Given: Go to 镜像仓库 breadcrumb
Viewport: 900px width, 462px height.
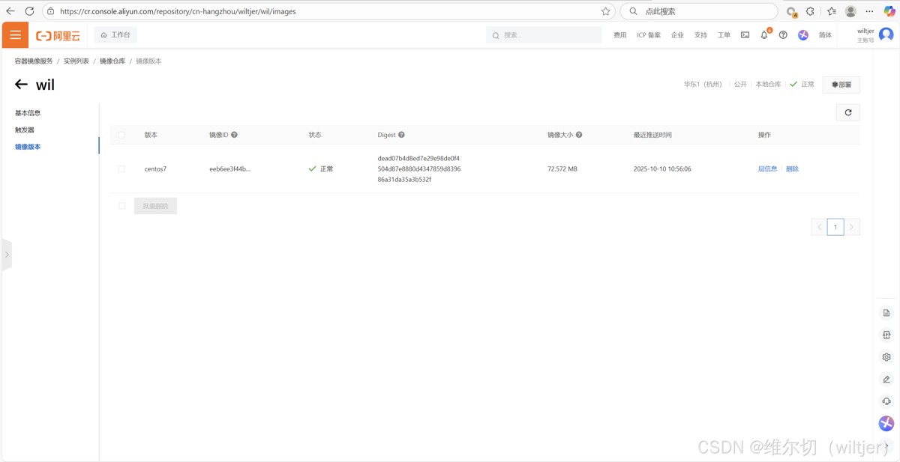Looking at the screenshot, I should [112, 61].
